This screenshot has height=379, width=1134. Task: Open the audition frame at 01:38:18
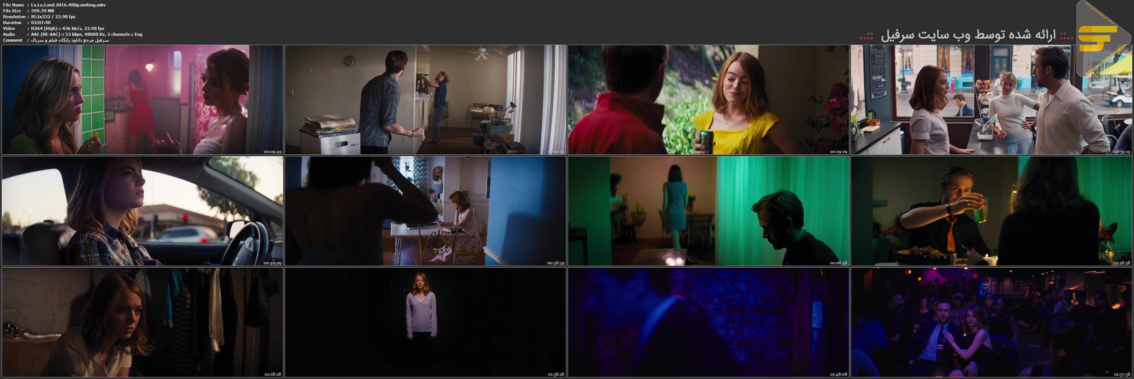coord(425,322)
